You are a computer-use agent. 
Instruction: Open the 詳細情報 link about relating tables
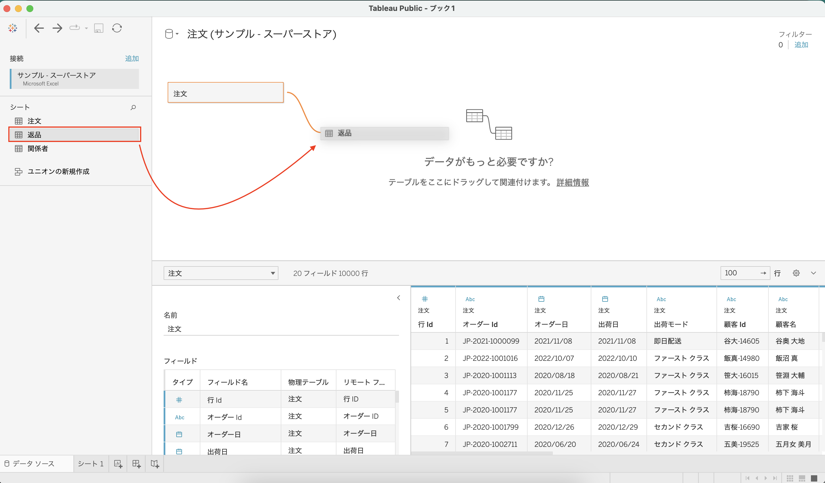(x=572, y=182)
